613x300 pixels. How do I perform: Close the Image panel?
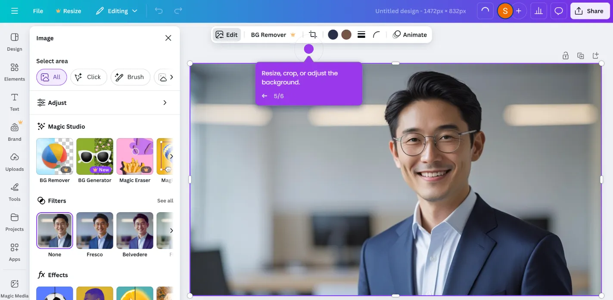pos(168,38)
